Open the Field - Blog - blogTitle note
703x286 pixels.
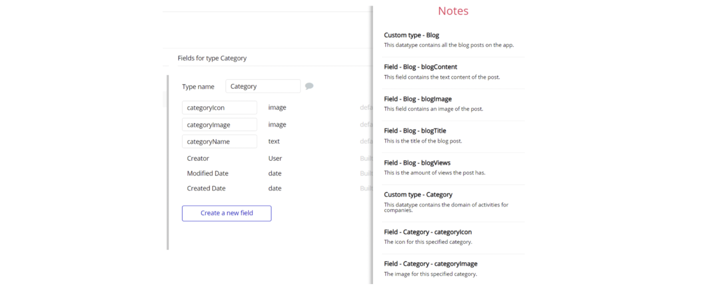click(x=415, y=131)
